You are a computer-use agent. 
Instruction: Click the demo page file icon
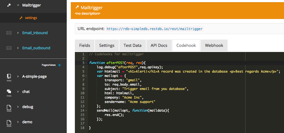tap(9, 122)
